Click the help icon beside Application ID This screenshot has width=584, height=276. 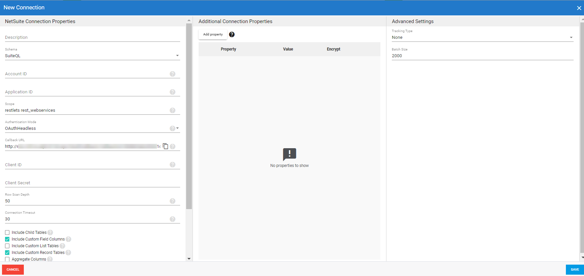coord(172,92)
